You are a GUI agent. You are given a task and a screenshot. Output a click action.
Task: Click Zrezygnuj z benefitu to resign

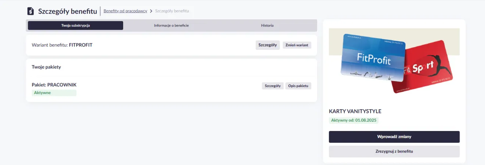point(394,151)
